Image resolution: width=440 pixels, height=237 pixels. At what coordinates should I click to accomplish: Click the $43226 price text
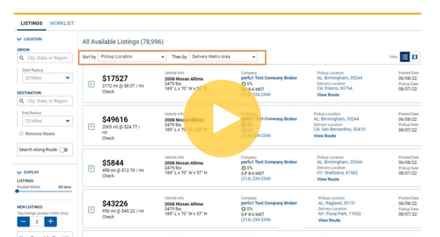tap(115, 204)
